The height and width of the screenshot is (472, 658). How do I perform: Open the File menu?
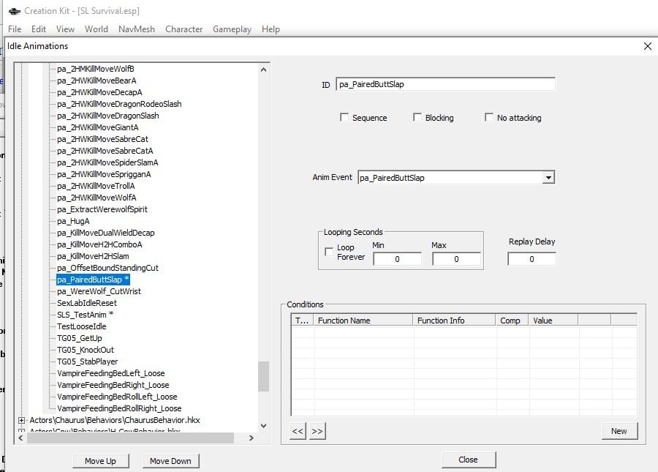[15, 29]
